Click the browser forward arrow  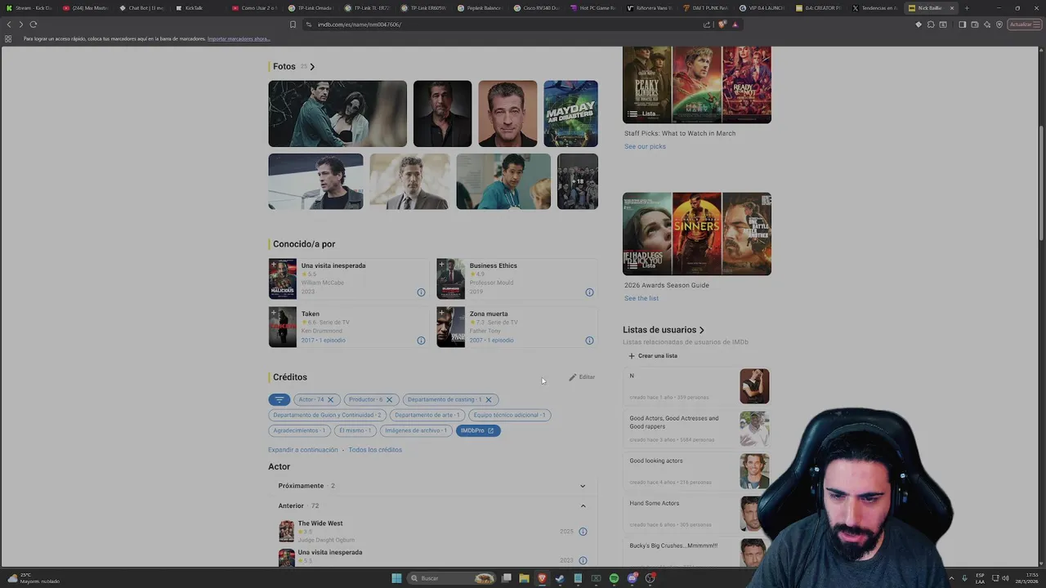(x=20, y=24)
